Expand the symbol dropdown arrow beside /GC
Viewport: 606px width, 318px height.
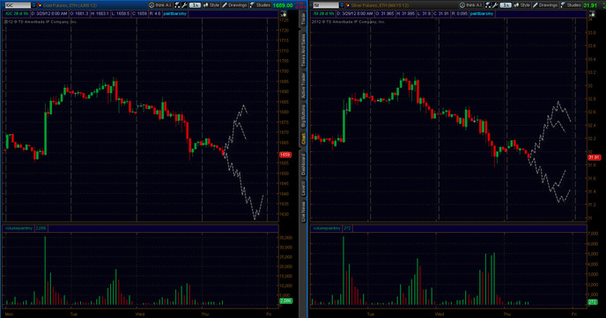coord(33,5)
